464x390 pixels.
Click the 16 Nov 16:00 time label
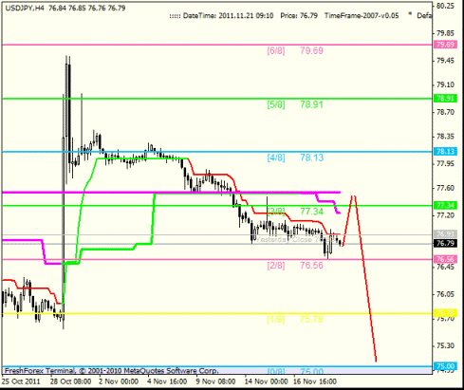[315, 381]
